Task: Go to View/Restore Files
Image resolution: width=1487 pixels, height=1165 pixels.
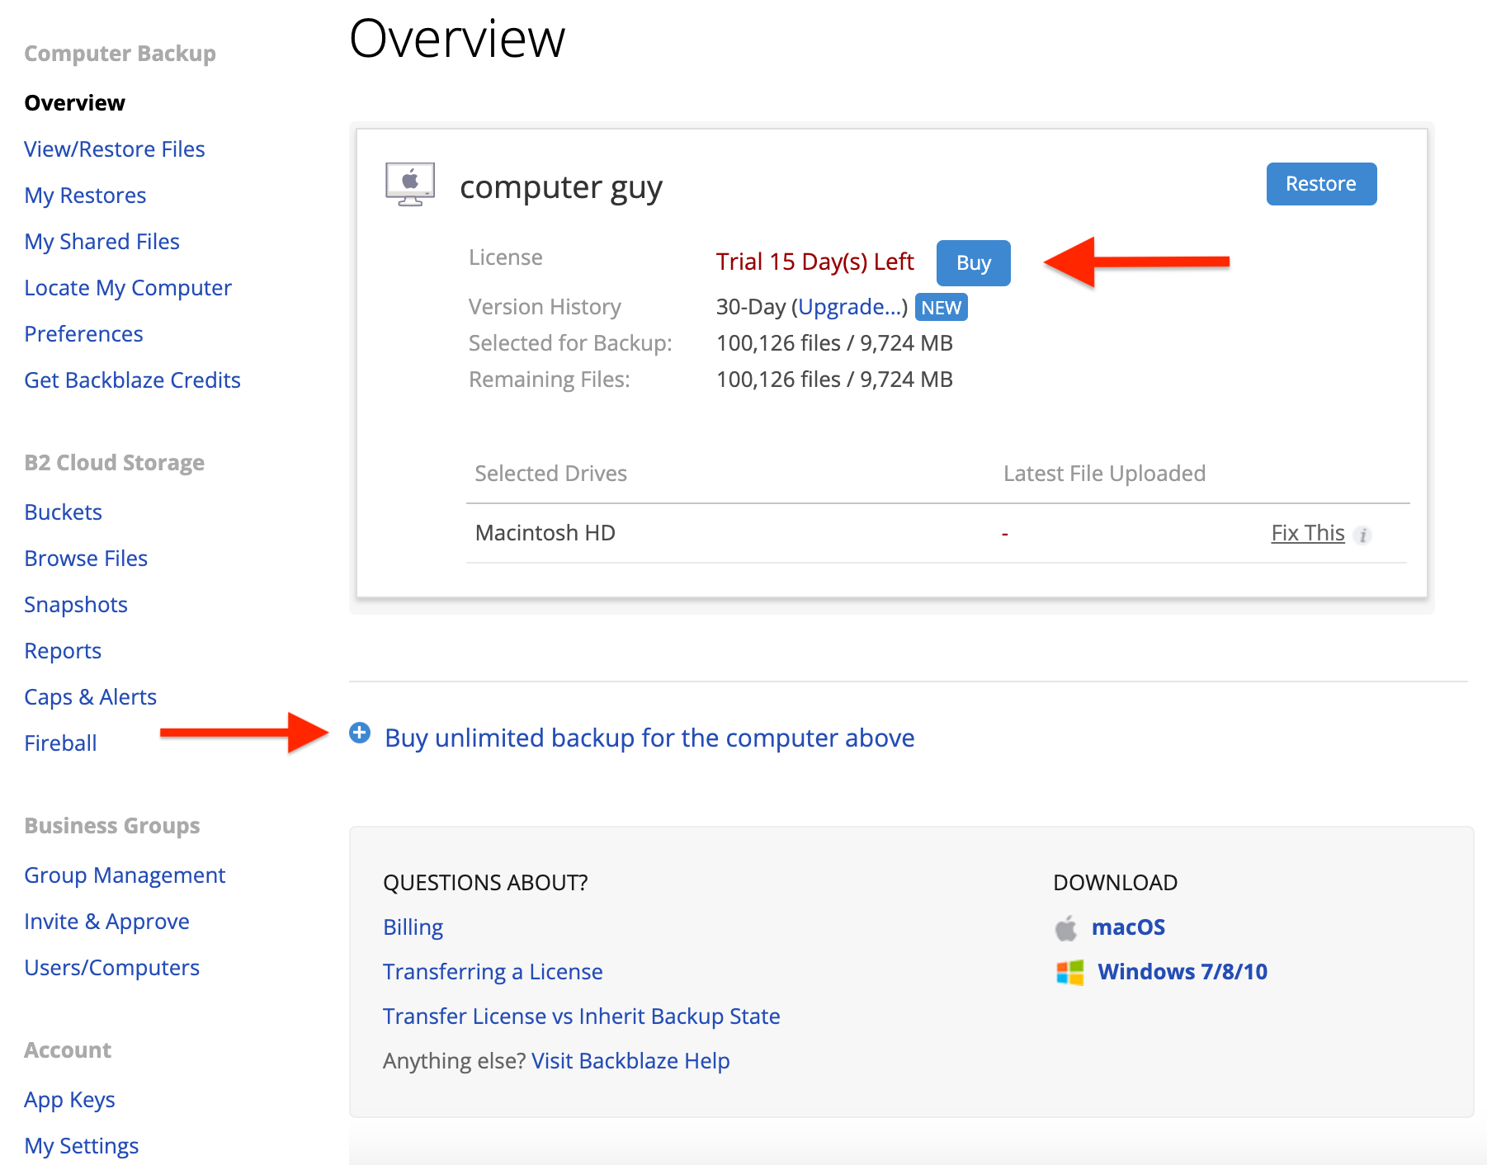Action: point(115,149)
